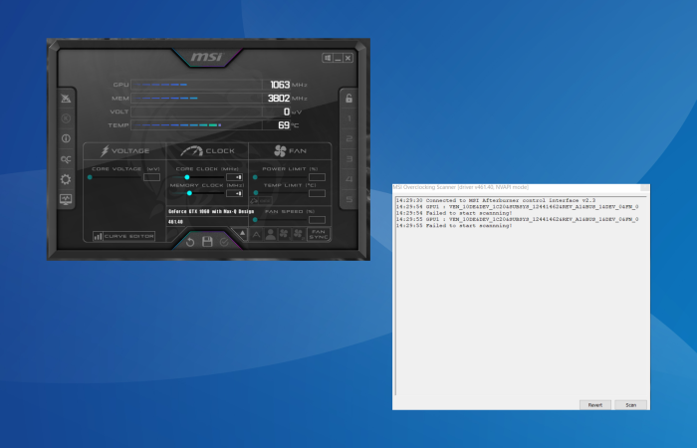Click the Memory Clock value field
The image size is (697, 448).
point(234,193)
